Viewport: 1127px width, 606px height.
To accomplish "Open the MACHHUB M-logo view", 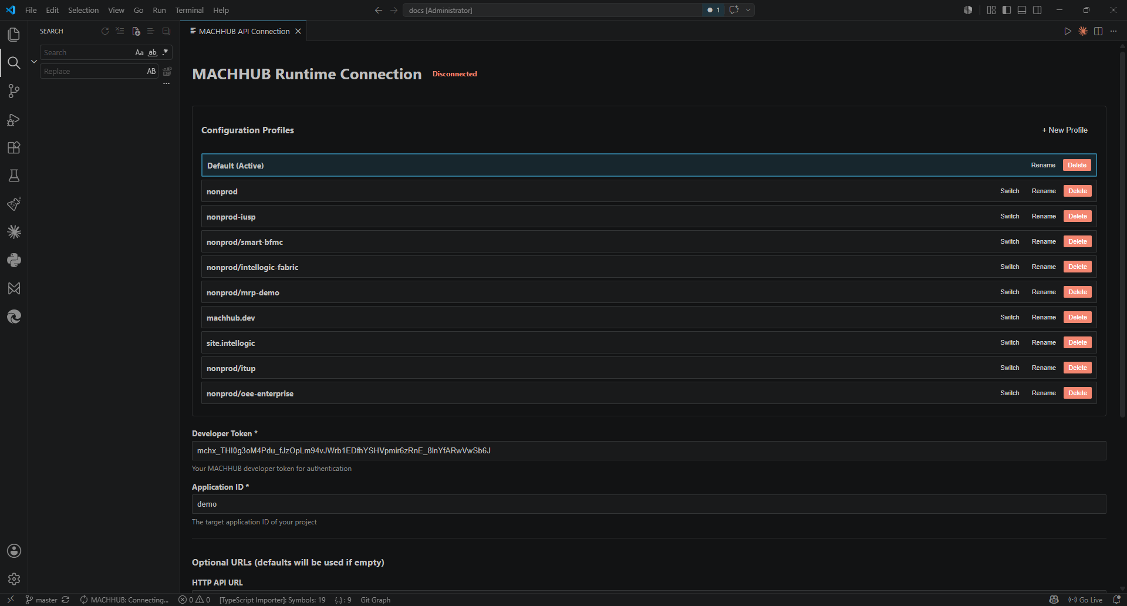I will [14, 288].
